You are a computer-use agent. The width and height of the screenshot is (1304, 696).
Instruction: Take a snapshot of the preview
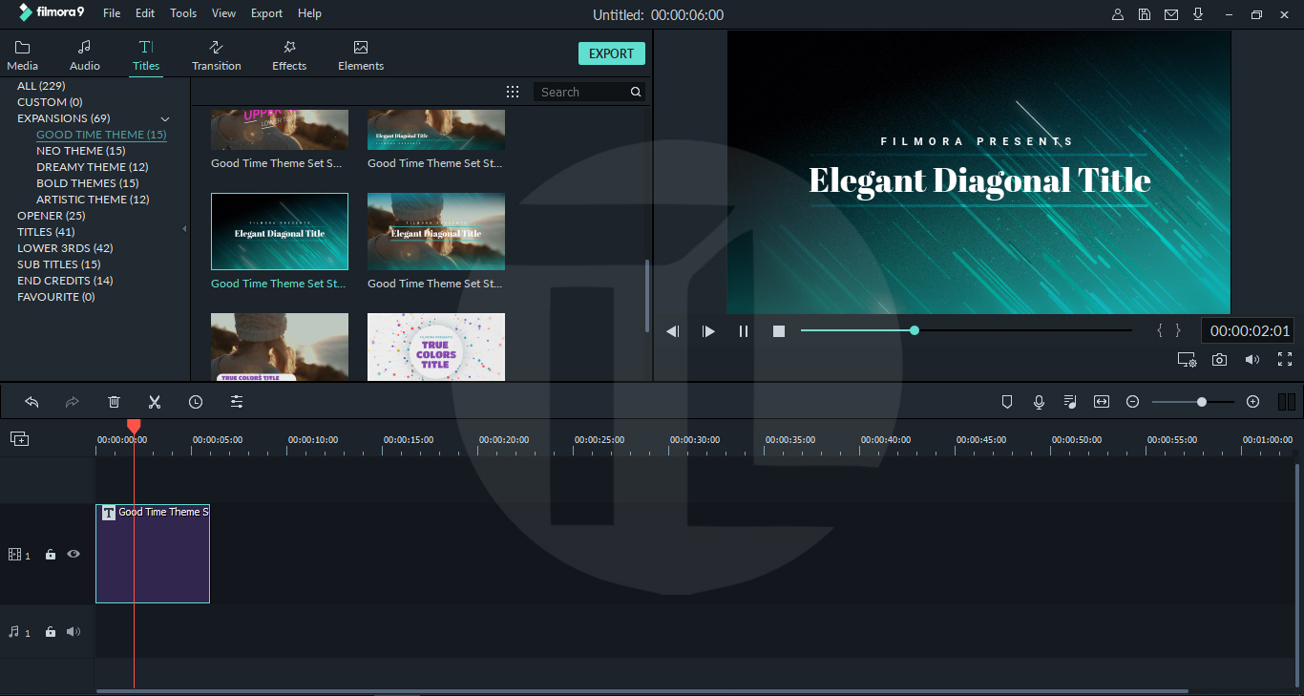coord(1220,359)
